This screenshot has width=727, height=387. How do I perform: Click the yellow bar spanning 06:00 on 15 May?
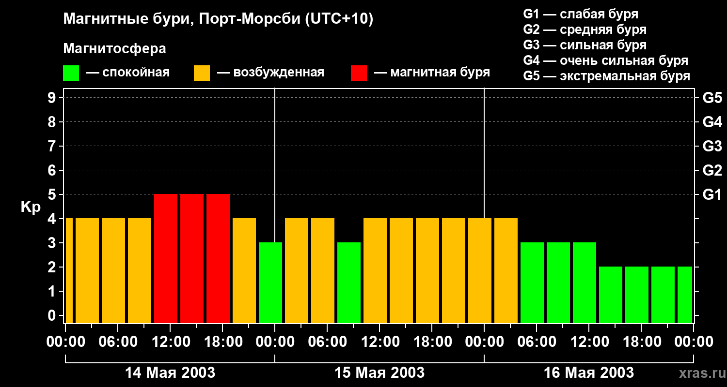323,270
